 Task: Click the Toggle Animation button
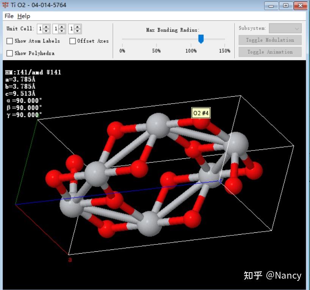click(270, 52)
